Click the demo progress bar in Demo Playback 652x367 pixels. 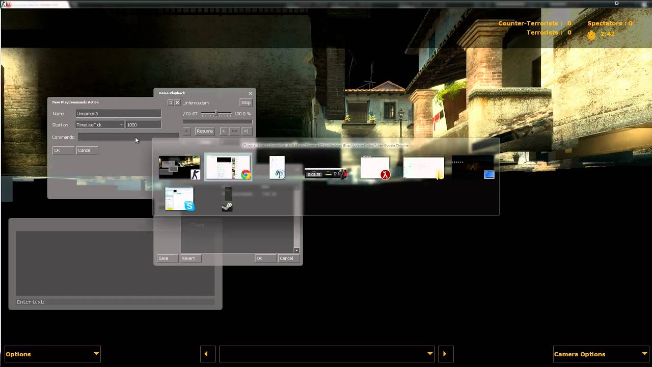(x=218, y=122)
